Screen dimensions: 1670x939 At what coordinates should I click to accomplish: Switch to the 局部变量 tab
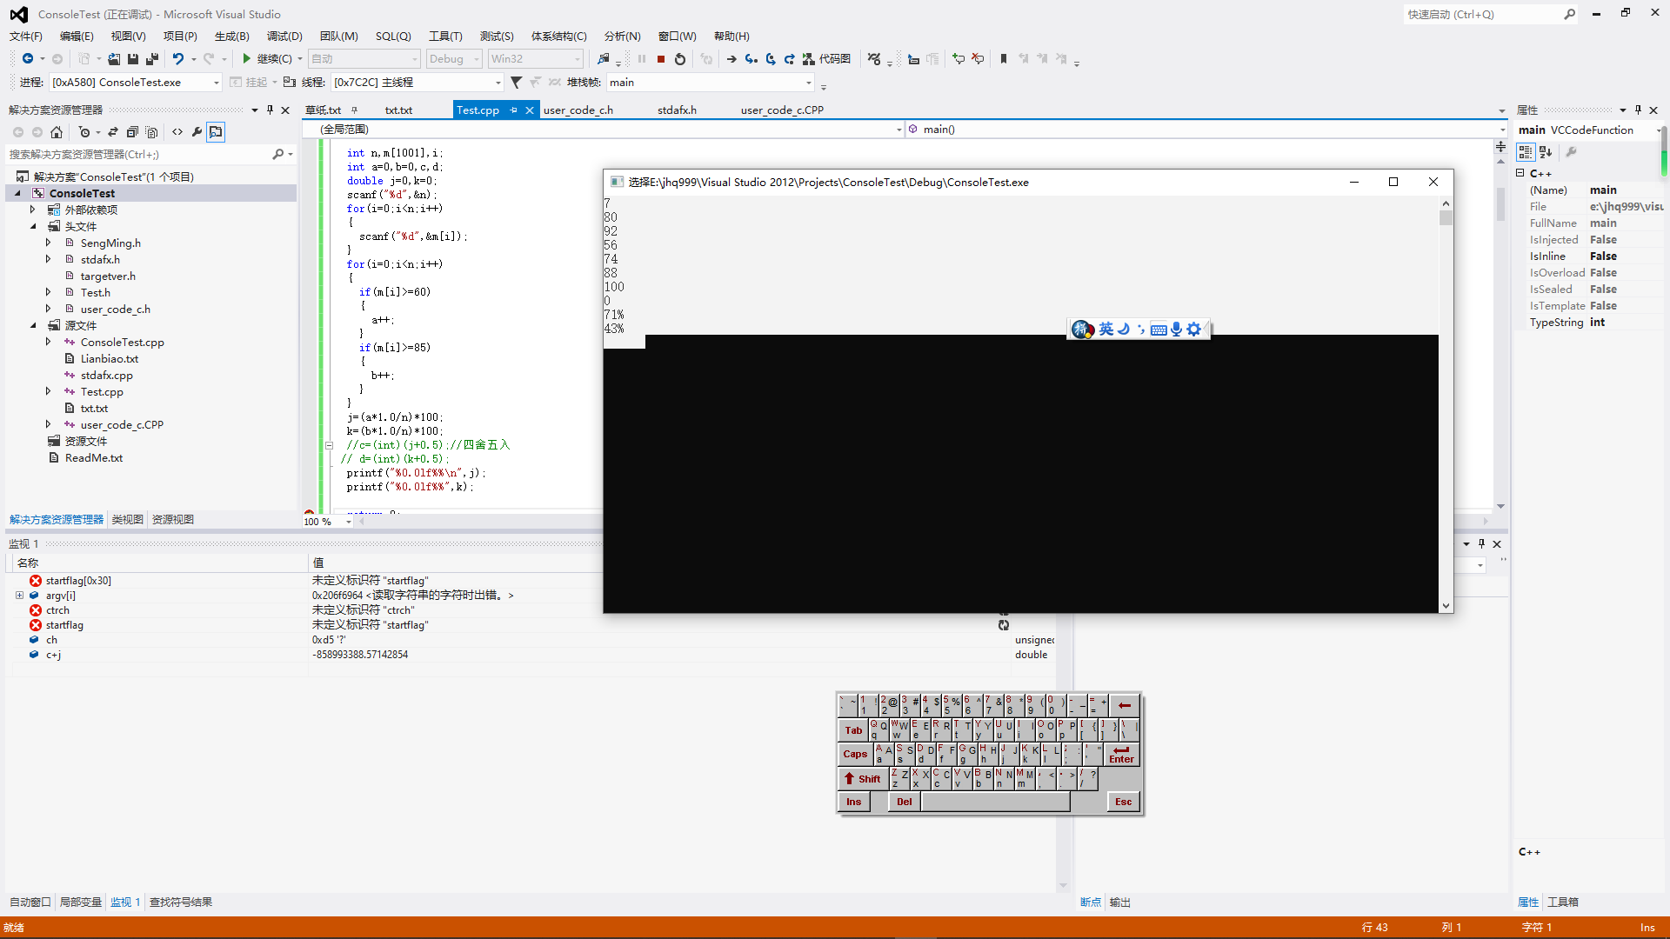(x=81, y=902)
